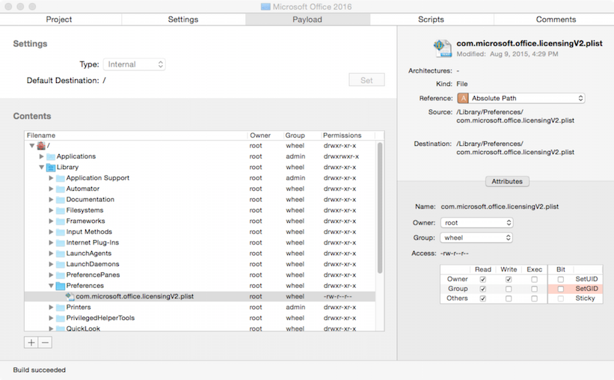Open the Group wheel dropdown
Viewport: 614px width, 380px height.
click(x=476, y=237)
